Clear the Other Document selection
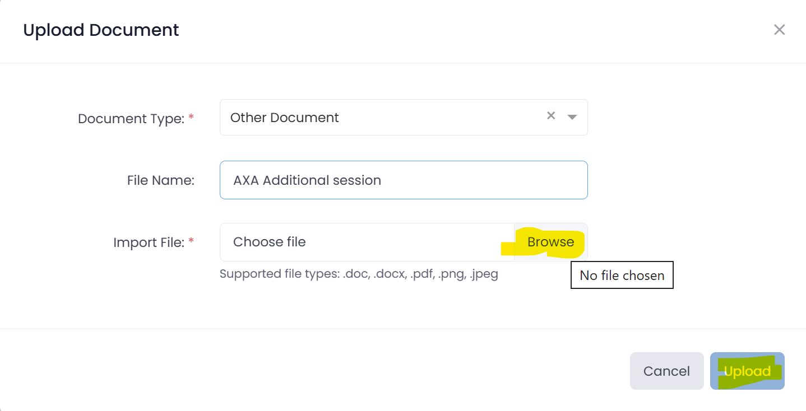The height and width of the screenshot is (411, 806). pyautogui.click(x=551, y=115)
